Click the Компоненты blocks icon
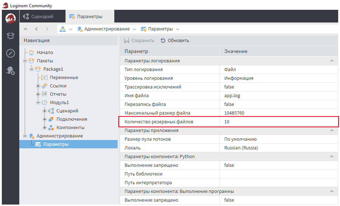 coord(51,128)
